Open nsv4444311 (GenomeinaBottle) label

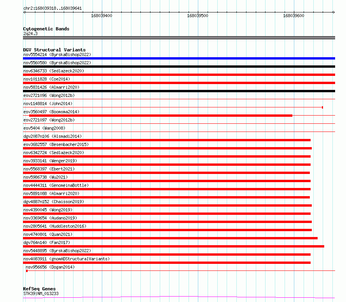[x=56, y=185]
